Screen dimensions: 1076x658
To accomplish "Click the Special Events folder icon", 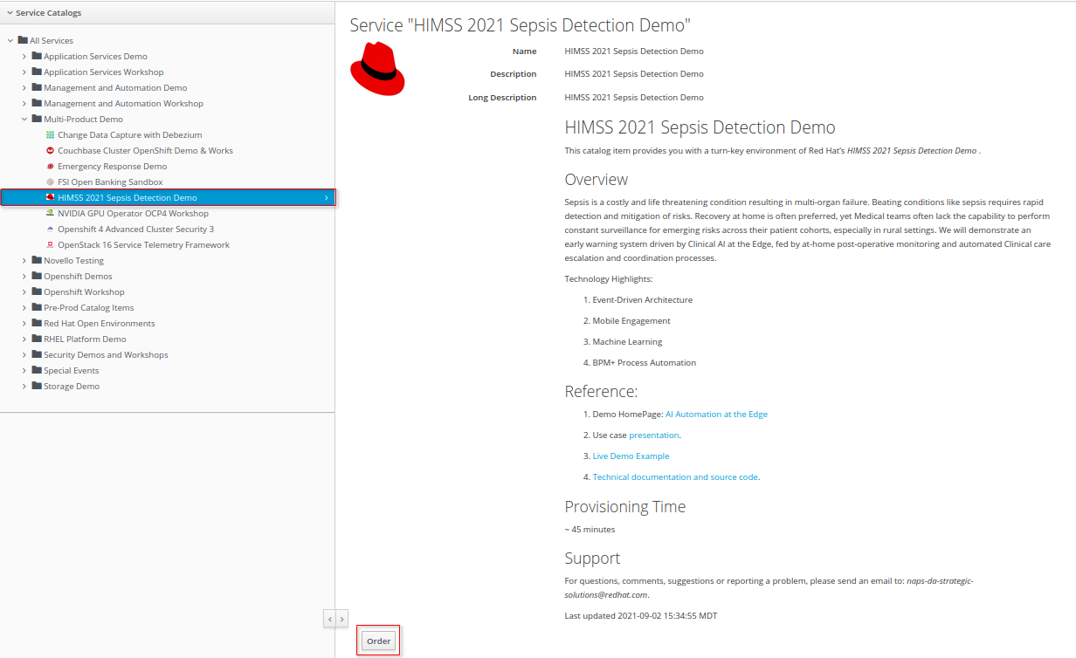I will pos(37,370).
